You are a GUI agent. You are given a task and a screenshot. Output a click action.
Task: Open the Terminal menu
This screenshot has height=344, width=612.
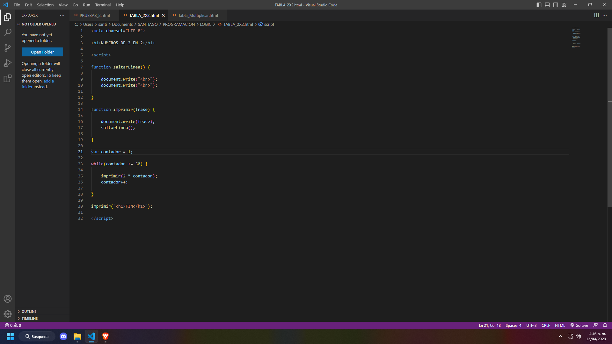[103, 5]
